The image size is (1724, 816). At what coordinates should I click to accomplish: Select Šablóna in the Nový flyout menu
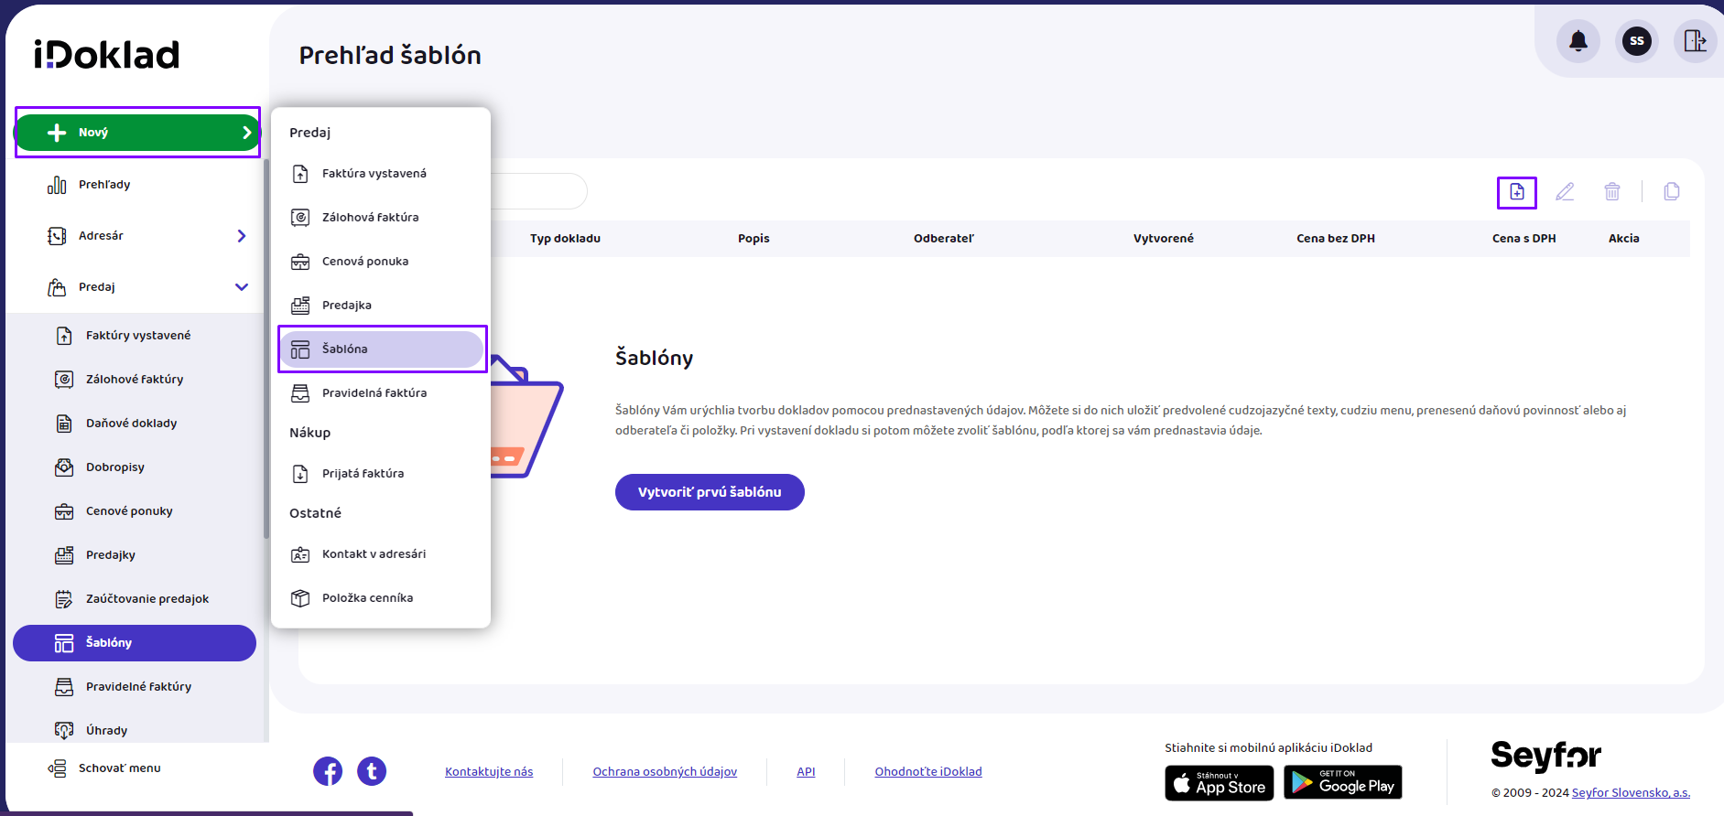tap(381, 349)
